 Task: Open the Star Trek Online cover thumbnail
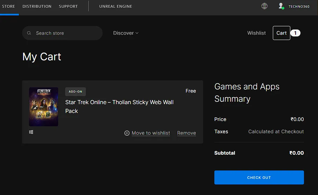pyautogui.click(x=43, y=107)
